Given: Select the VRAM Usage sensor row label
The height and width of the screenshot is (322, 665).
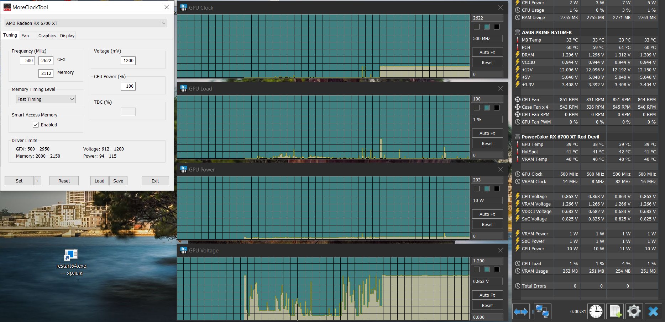Looking at the screenshot, I should point(535,271).
